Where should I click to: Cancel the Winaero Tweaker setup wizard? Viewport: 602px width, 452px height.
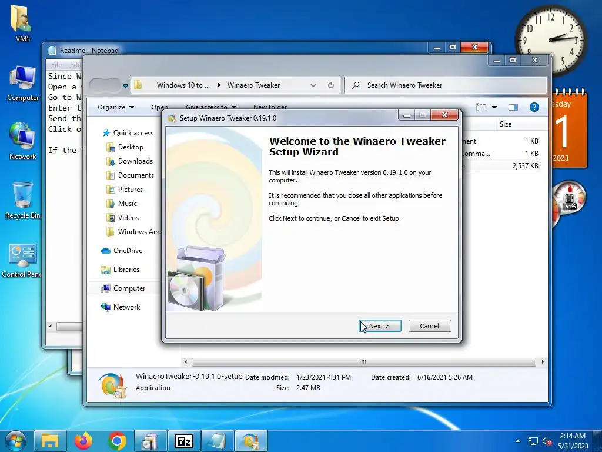pos(430,326)
